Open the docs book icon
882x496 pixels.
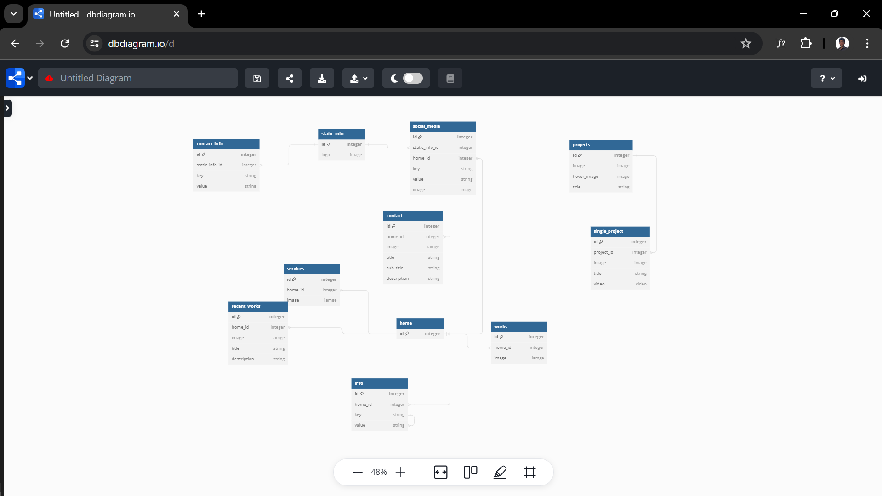450,79
